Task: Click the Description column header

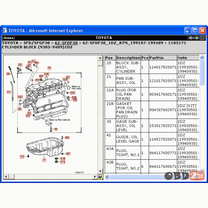Action: point(128,58)
